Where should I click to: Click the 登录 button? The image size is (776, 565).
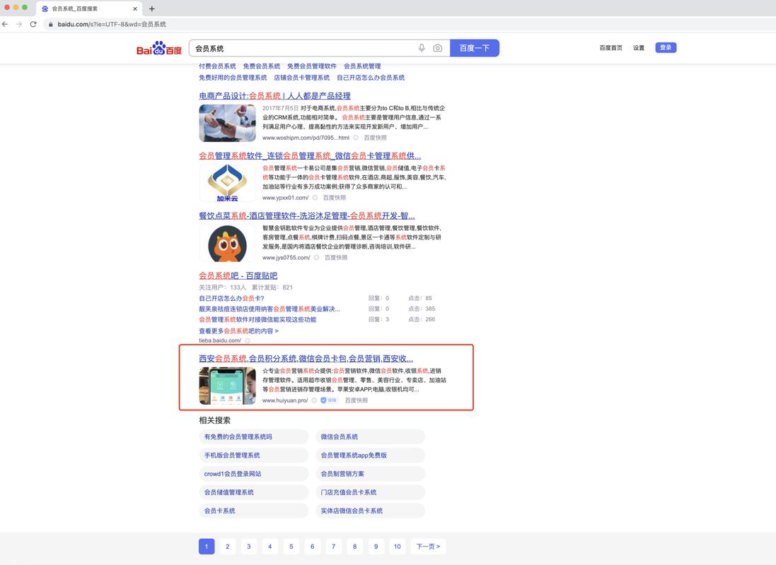pyautogui.click(x=666, y=47)
